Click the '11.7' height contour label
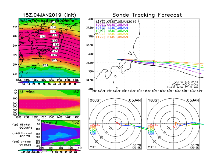This screenshot has height=164, width=213. click(43, 36)
